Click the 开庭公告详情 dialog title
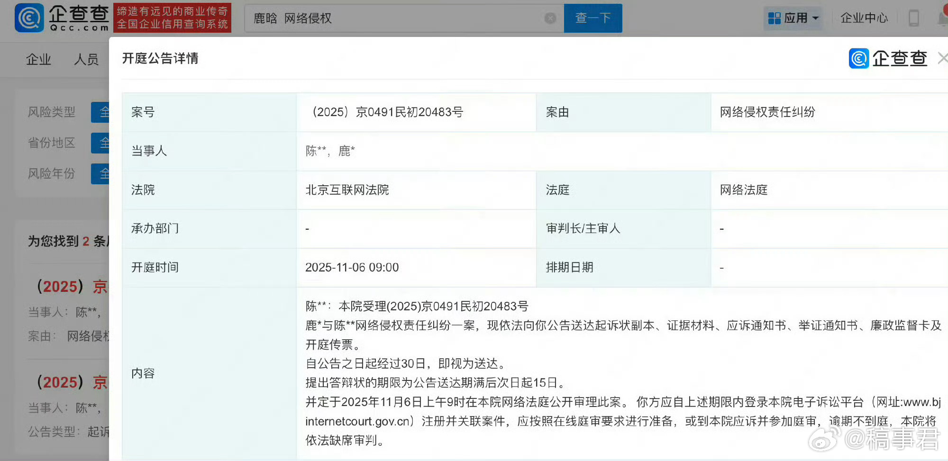Viewport: 948px width, 461px height. (x=160, y=58)
